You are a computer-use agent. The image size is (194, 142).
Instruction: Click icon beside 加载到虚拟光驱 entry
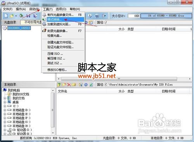(44, 24)
